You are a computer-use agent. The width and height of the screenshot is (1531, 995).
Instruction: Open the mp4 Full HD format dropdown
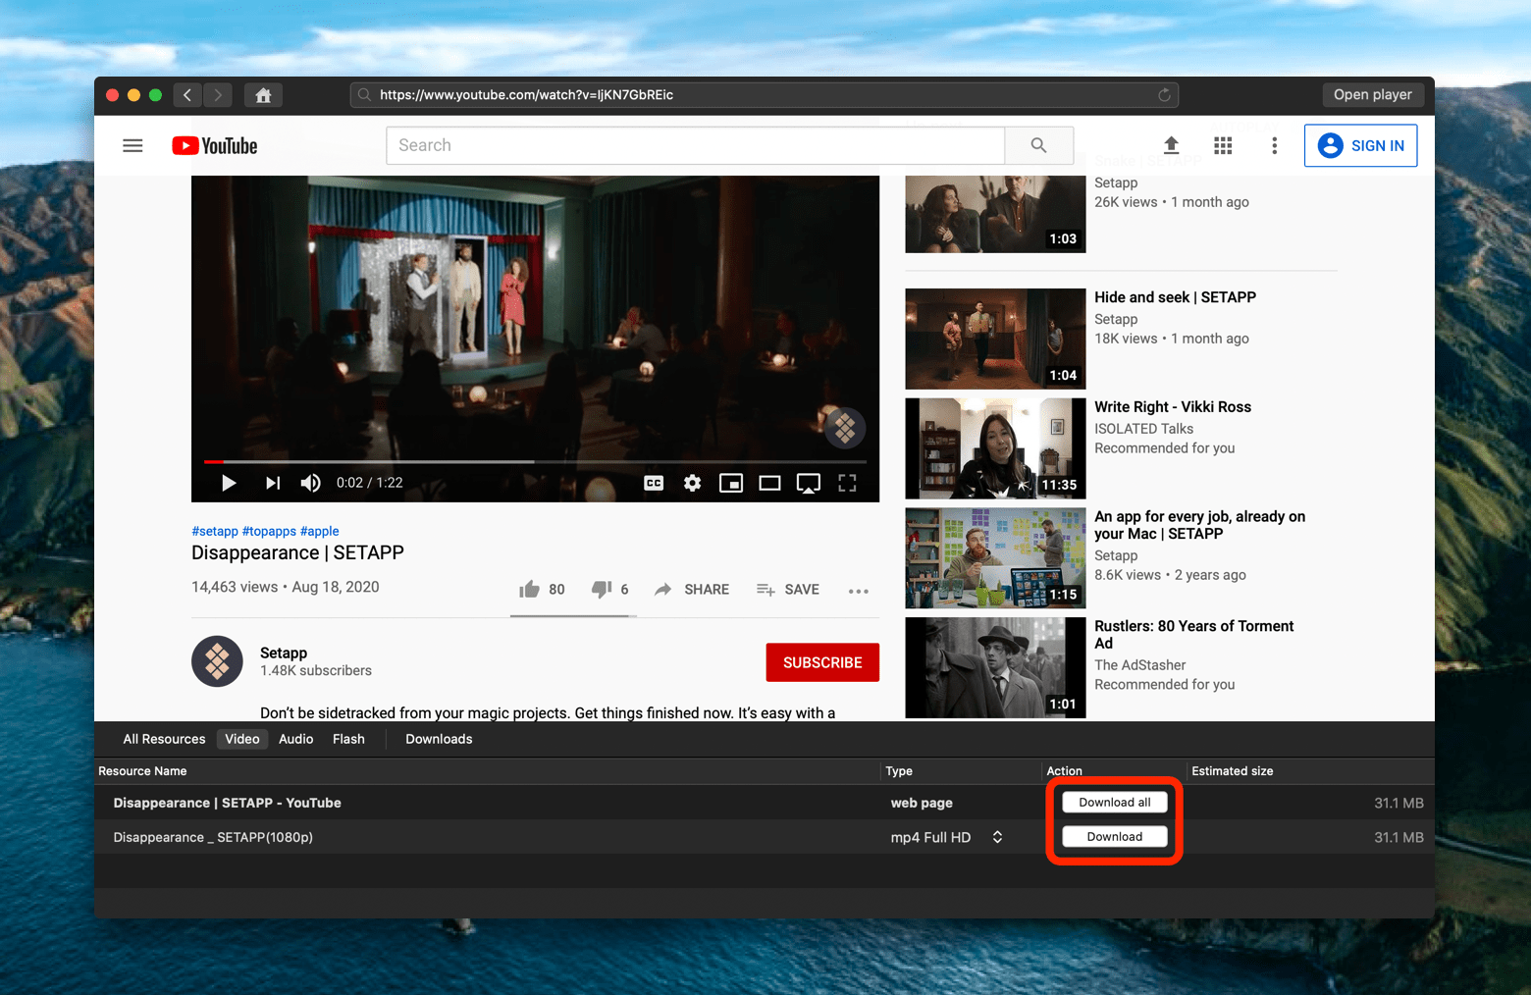pyautogui.click(x=997, y=837)
